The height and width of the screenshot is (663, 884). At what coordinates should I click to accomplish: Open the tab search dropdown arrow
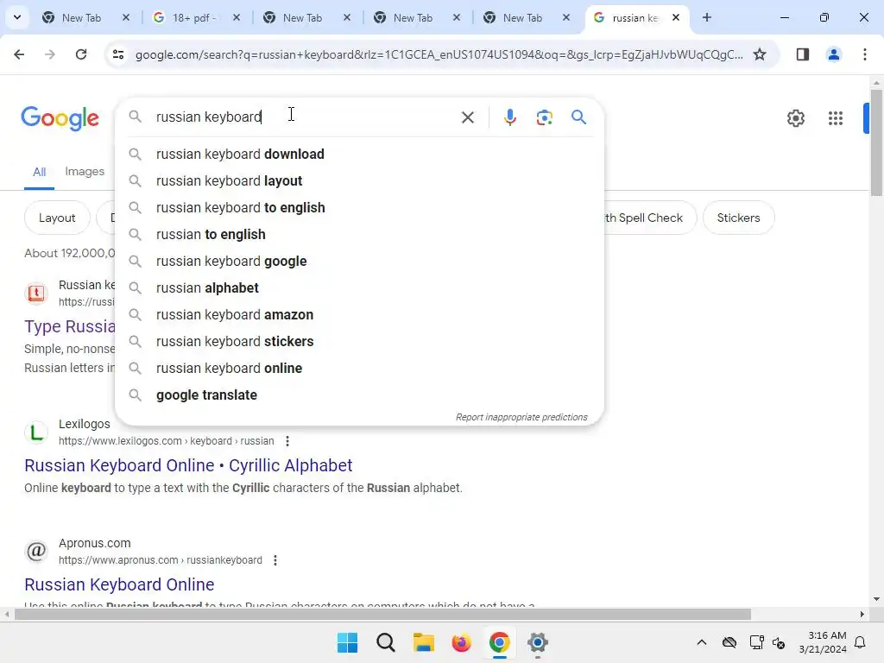tap(17, 17)
